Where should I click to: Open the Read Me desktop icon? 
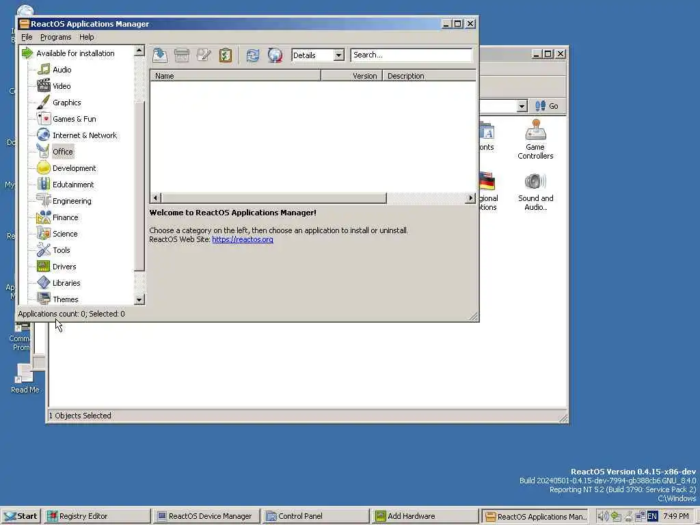coord(25,379)
